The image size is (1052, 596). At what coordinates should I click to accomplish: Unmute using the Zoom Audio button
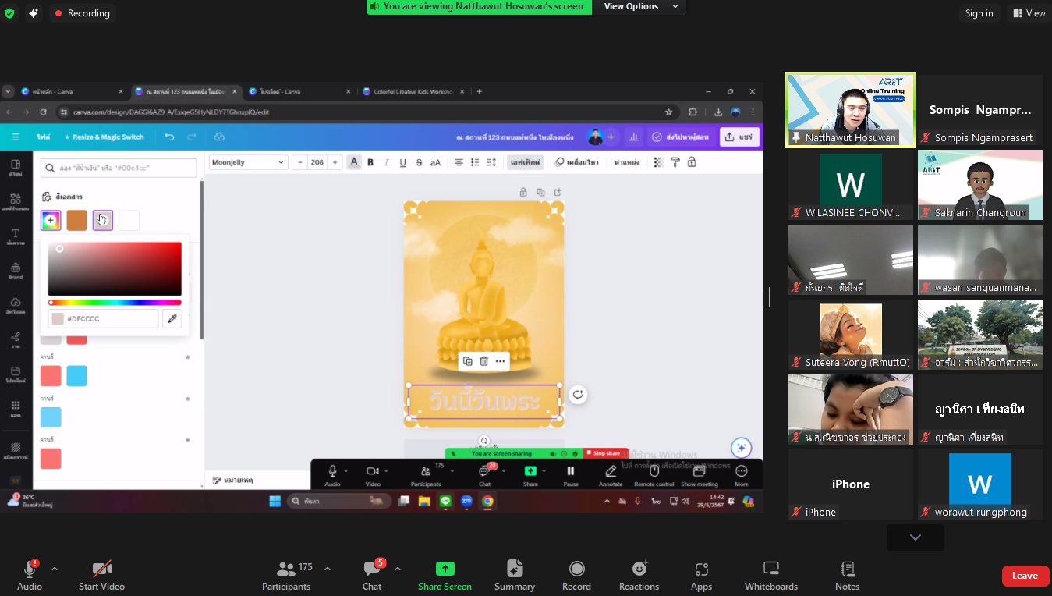(x=30, y=576)
